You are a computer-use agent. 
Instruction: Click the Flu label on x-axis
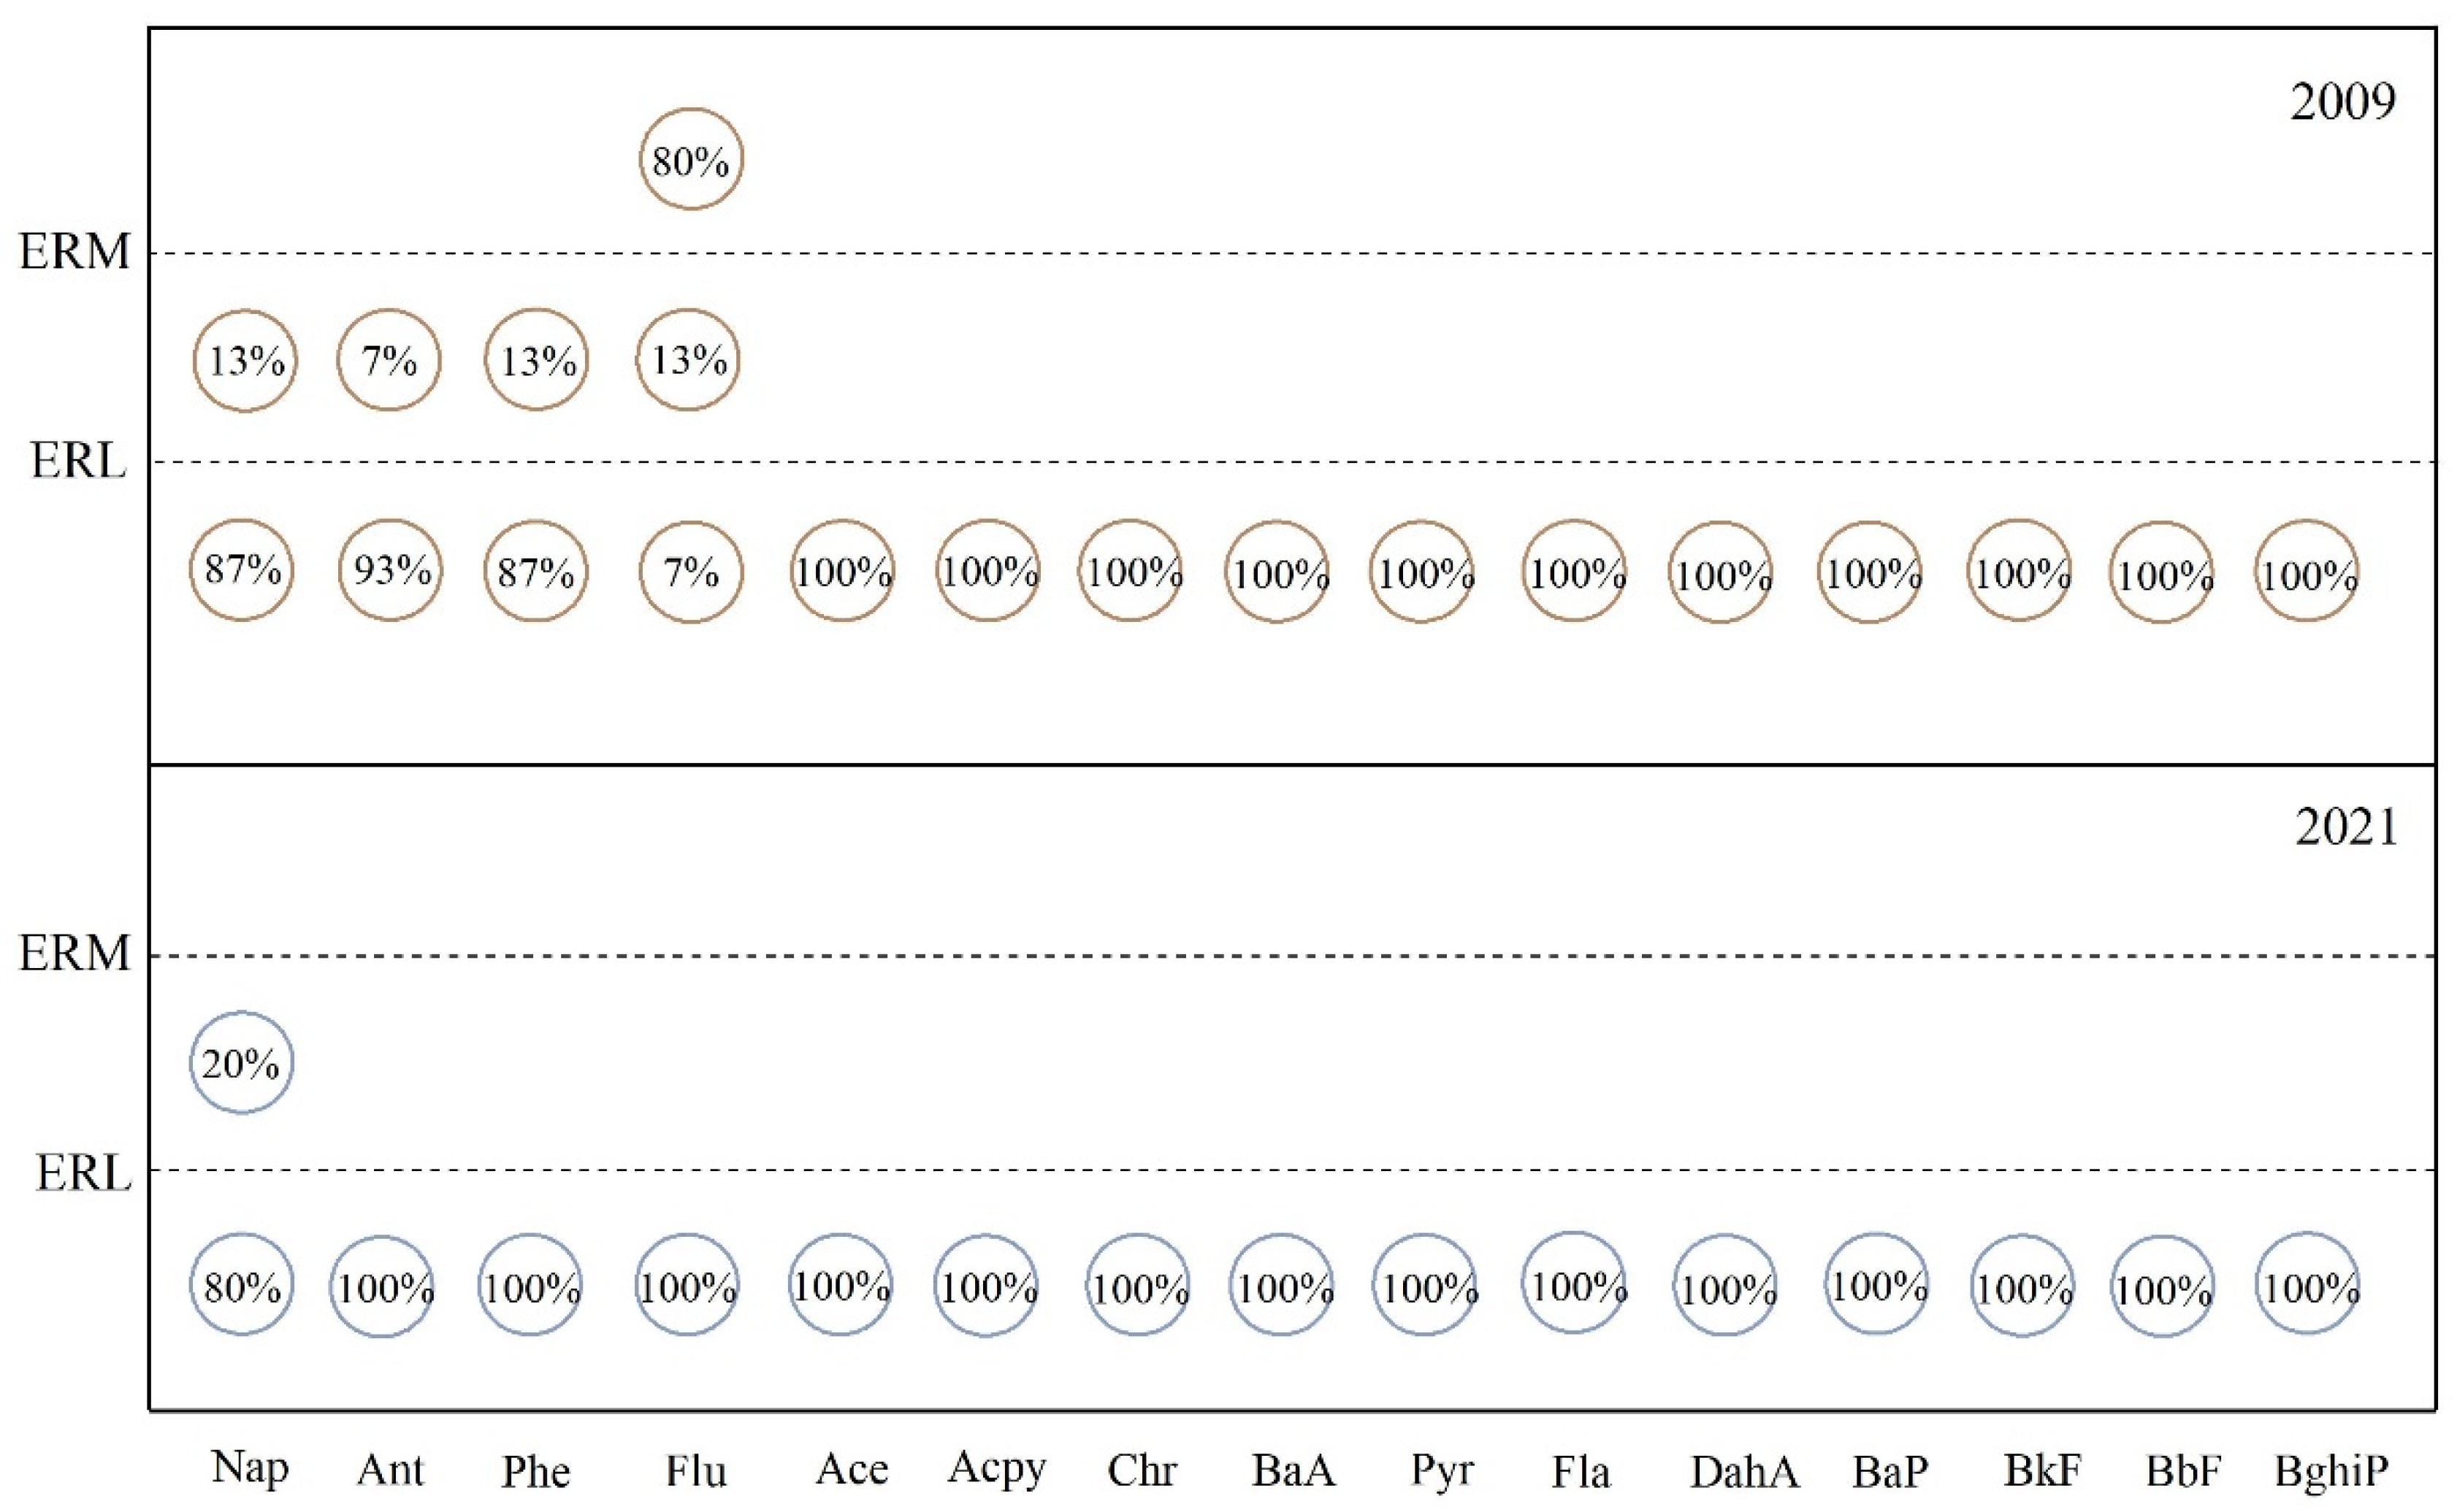click(695, 1471)
